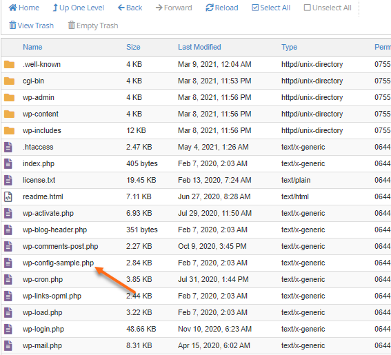Screen dimensions: 391x355
Task: Click the wp-mail.php file icon
Action: (x=8, y=345)
